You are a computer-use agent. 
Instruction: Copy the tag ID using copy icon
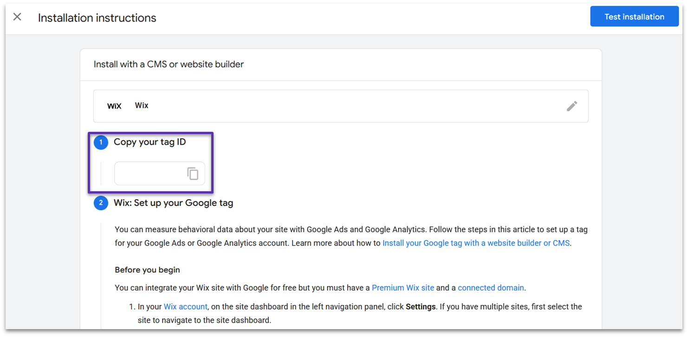pos(193,174)
